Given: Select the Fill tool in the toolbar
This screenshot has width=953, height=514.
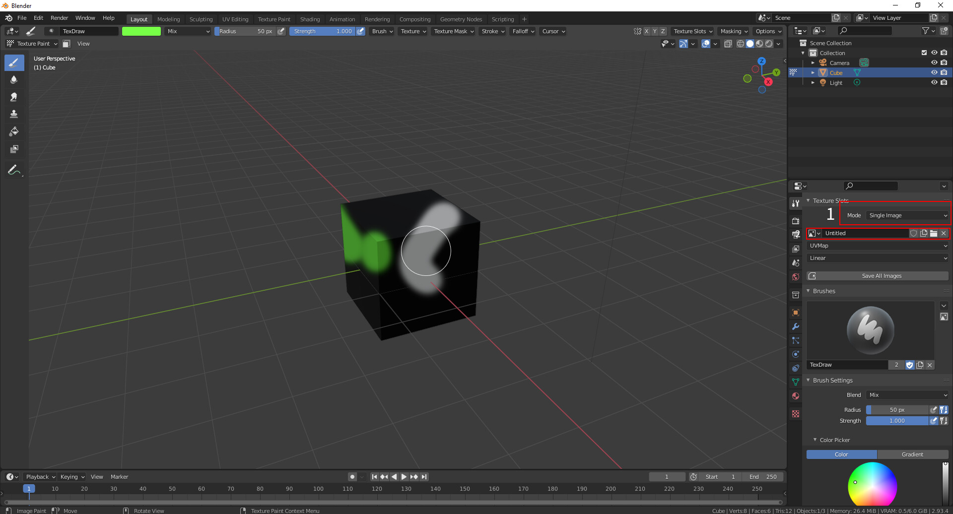Looking at the screenshot, I should [14, 131].
